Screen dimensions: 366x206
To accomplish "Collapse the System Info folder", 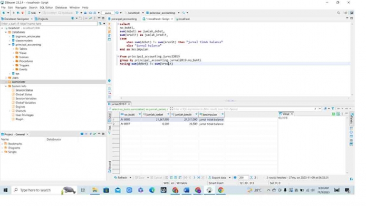I will coord(6,86).
